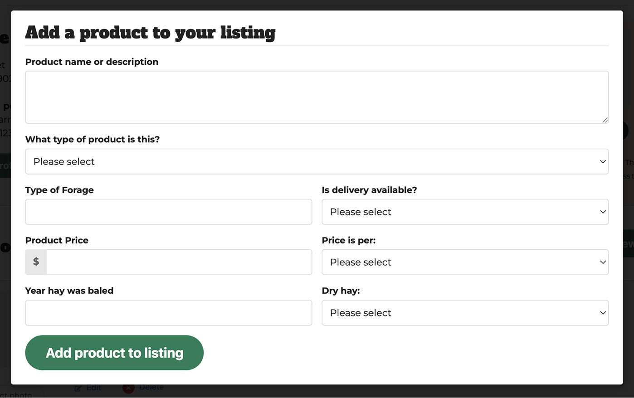634x398 pixels.
Task: Click the Product Price label
Action: [x=57, y=240]
